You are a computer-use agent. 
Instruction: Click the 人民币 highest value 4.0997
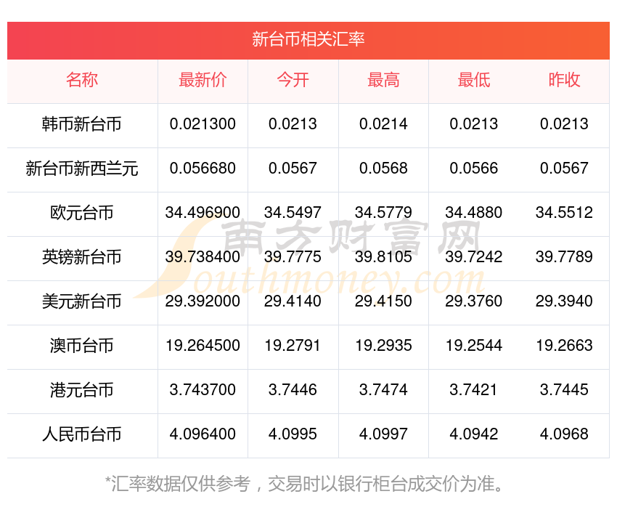(383, 434)
